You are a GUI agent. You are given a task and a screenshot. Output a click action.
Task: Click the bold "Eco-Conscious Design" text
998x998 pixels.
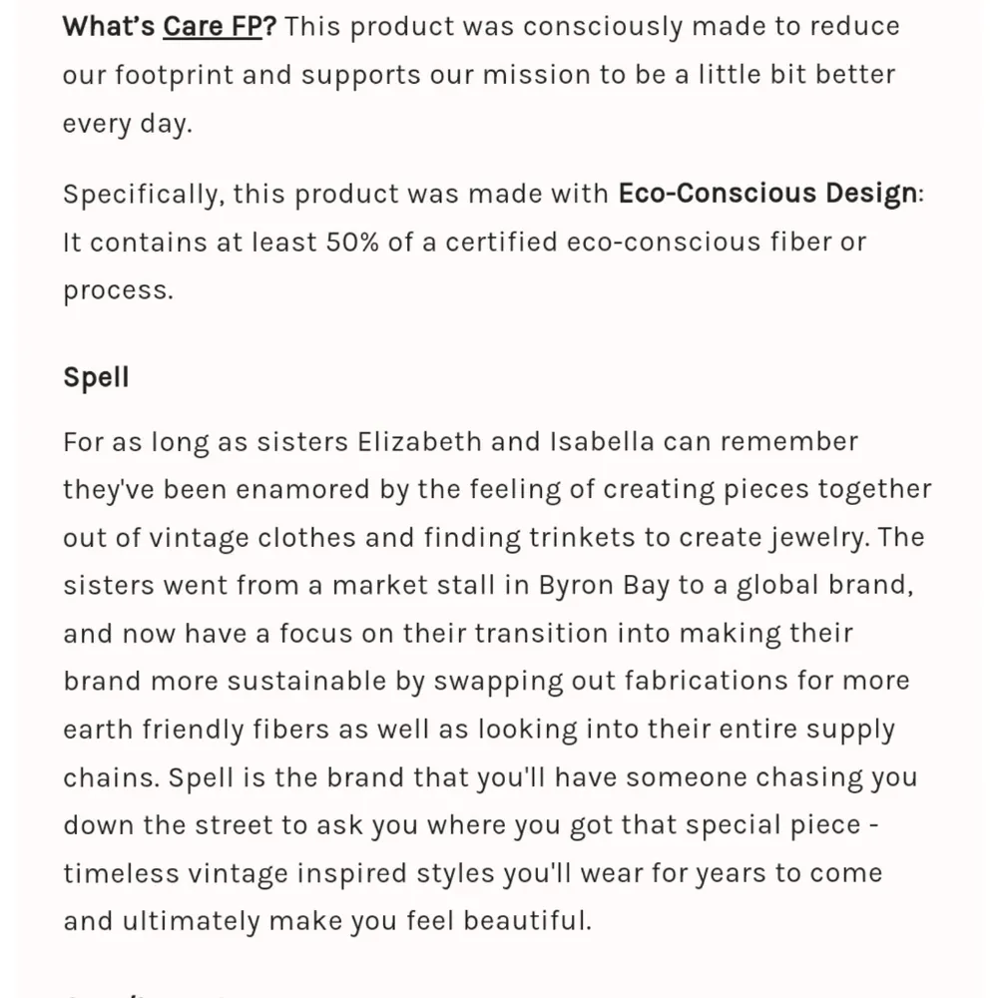[766, 193]
